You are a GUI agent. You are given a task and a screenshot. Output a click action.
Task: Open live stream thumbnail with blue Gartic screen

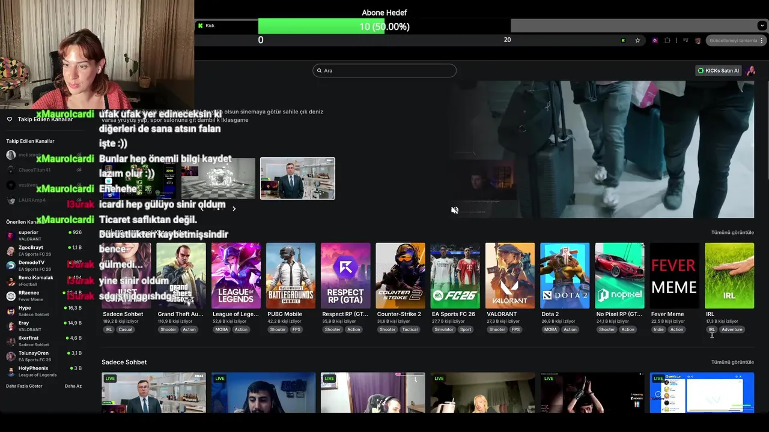tap(702, 393)
